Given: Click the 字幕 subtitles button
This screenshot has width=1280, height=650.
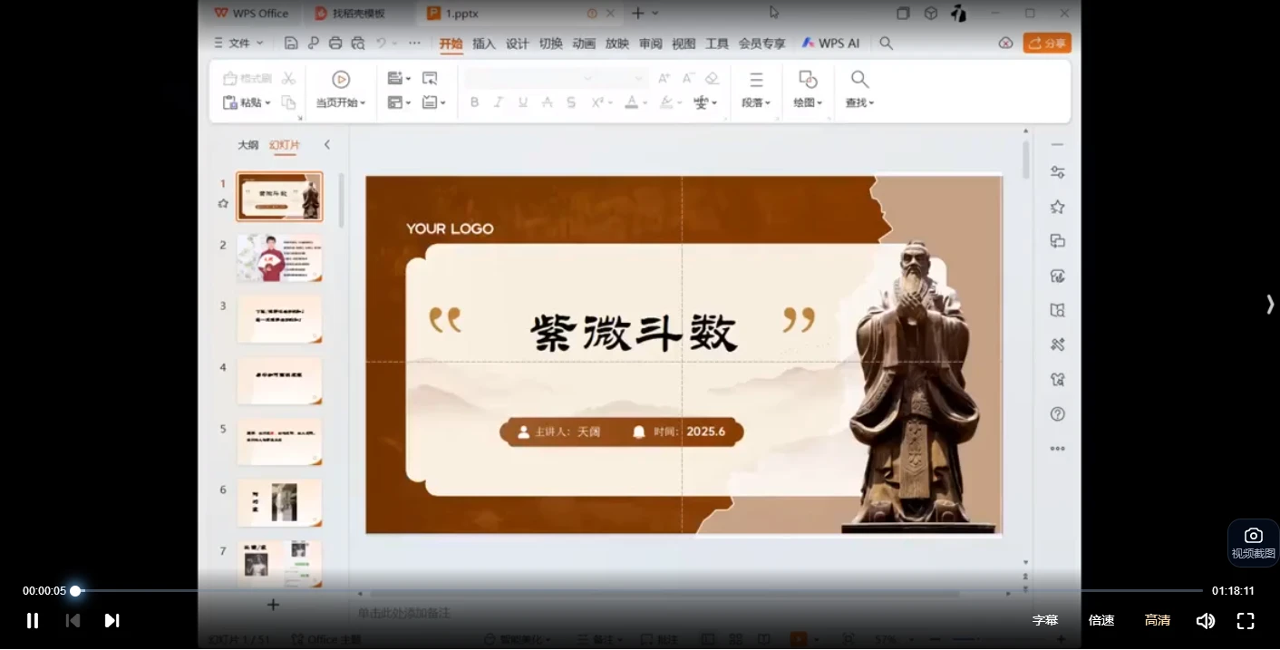Looking at the screenshot, I should [x=1045, y=621].
